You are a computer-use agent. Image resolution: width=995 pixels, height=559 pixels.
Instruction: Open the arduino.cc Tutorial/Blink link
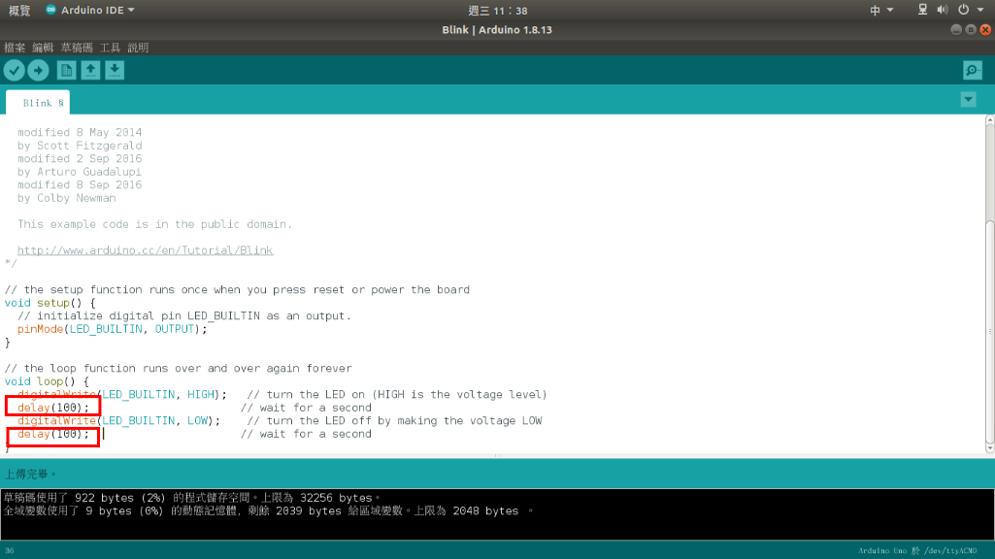point(146,250)
